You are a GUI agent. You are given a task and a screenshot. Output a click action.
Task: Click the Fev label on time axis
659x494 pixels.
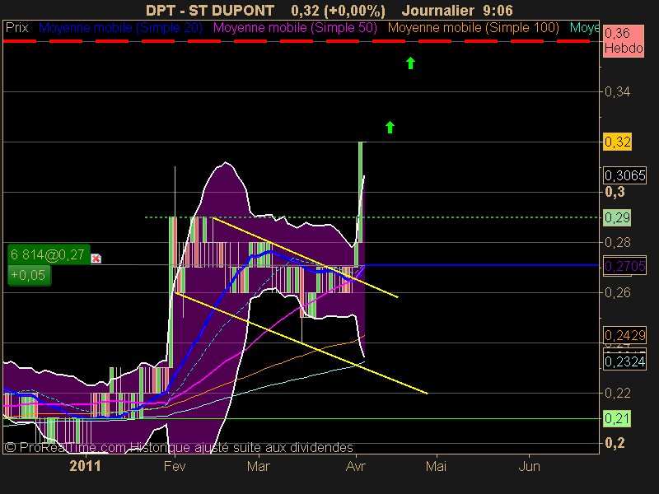click(175, 466)
